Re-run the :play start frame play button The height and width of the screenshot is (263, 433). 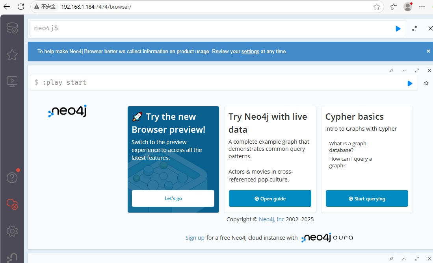[410, 83]
